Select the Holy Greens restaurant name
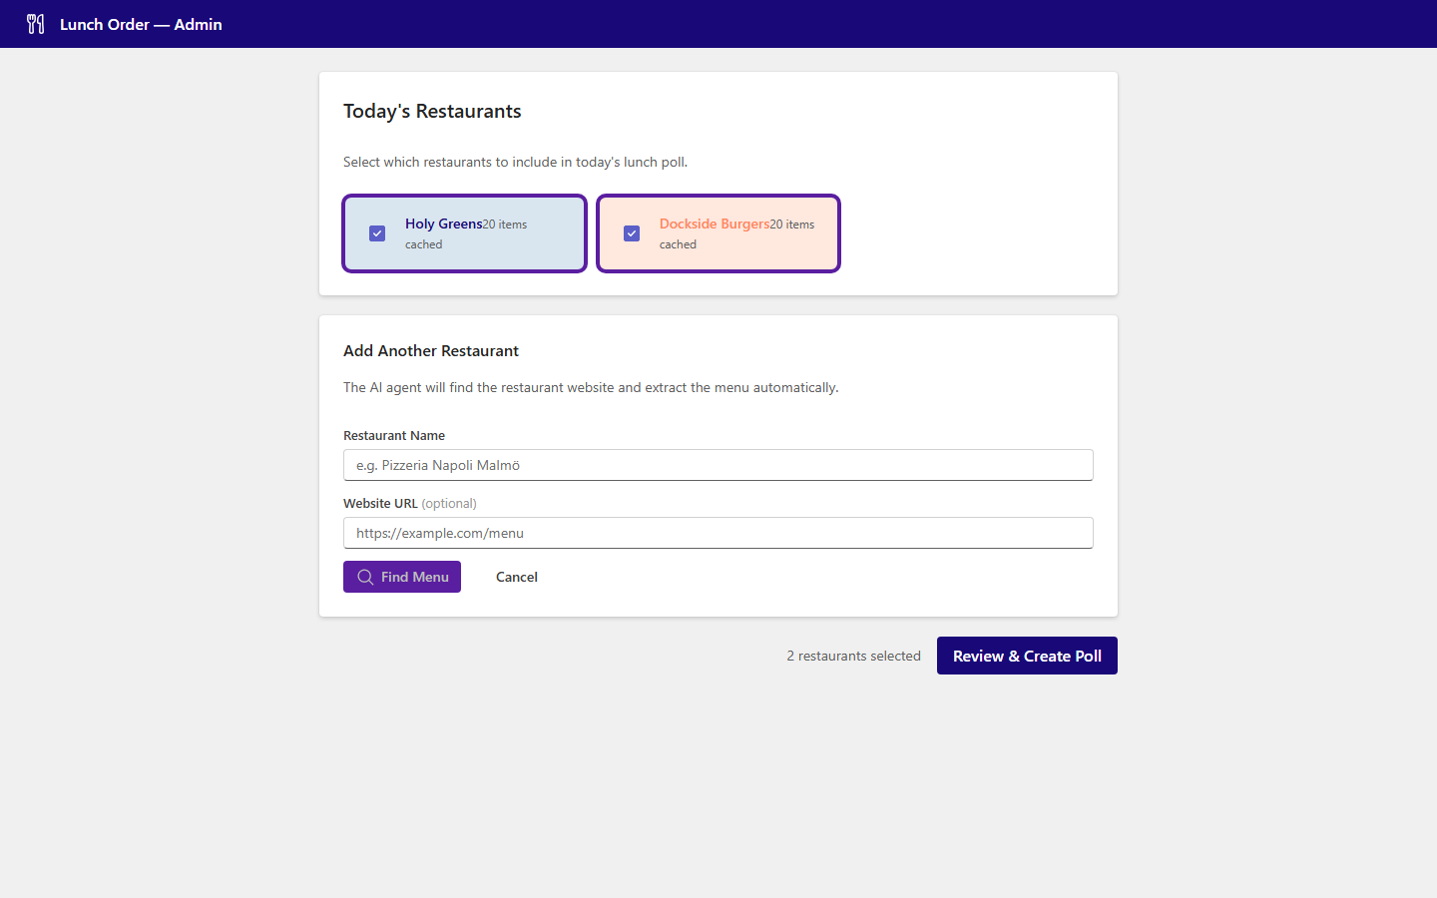The height and width of the screenshot is (898, 1437). pos(443,224)
